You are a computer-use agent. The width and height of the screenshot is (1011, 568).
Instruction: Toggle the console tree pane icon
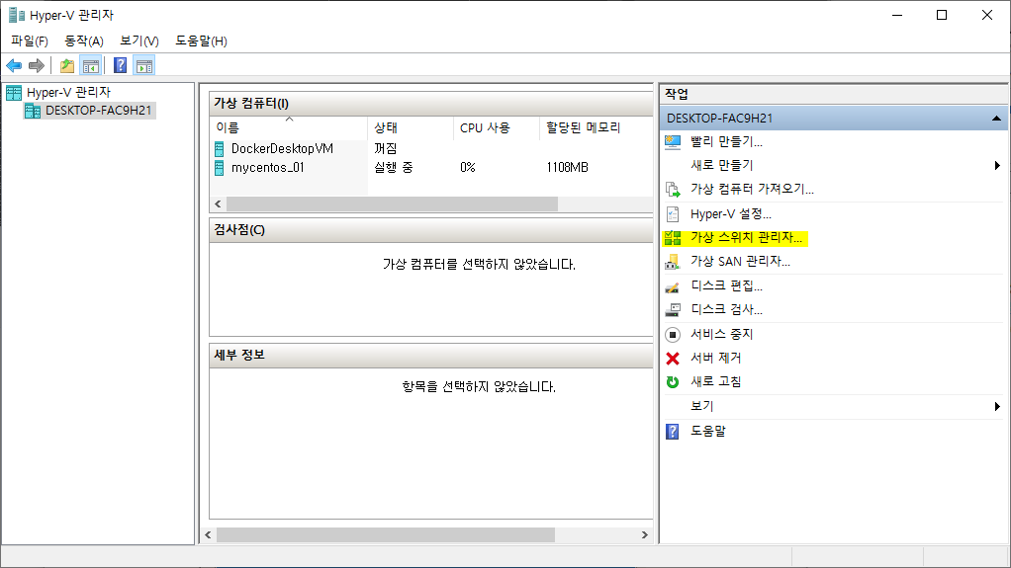coord(90,65)
